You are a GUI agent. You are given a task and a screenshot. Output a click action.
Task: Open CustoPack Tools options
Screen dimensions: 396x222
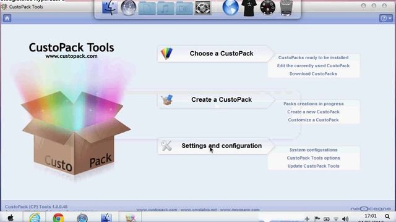(x=313, y=158)
